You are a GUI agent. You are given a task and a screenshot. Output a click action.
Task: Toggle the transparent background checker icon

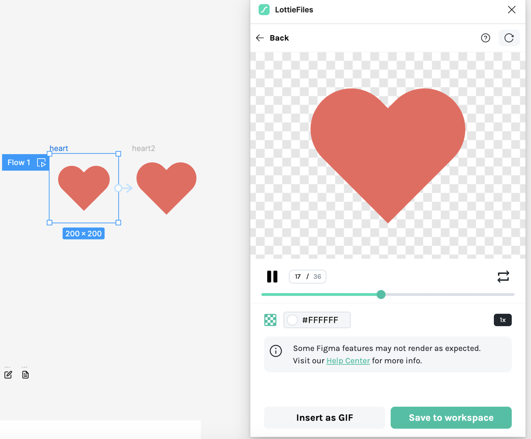(270, 320)
